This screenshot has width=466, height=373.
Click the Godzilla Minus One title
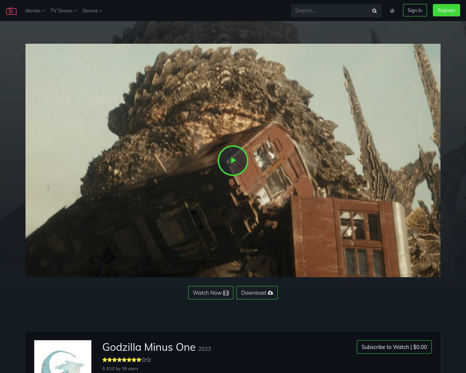point(149,347)
